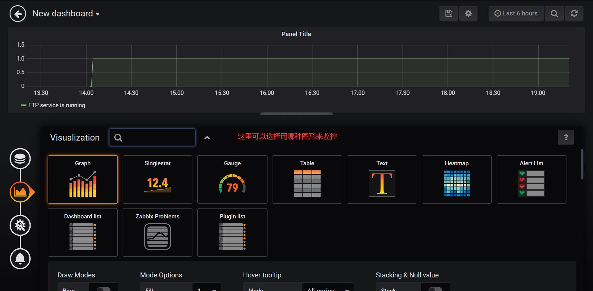Select the Dashboard list visualization
Viewport: 593px width, 291px height.
tap(83, 232)
